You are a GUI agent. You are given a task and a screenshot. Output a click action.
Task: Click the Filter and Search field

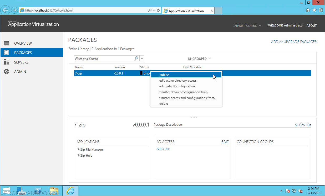click(104, 59)
